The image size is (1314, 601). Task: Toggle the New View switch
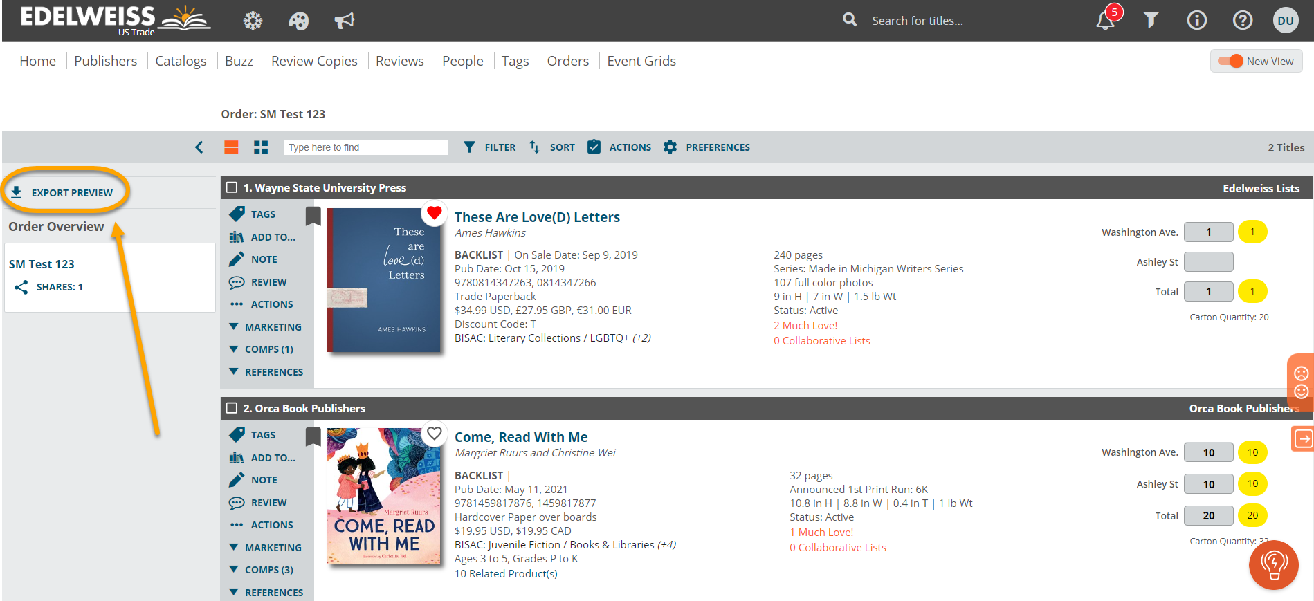click(x=1231, y=61)
